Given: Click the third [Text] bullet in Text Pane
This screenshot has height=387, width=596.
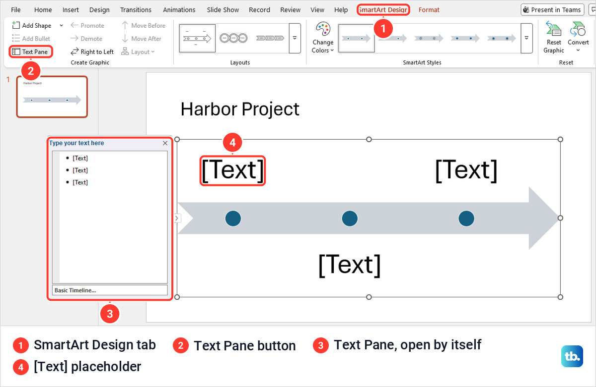Looking at the screenshot, I should [80, 182].
